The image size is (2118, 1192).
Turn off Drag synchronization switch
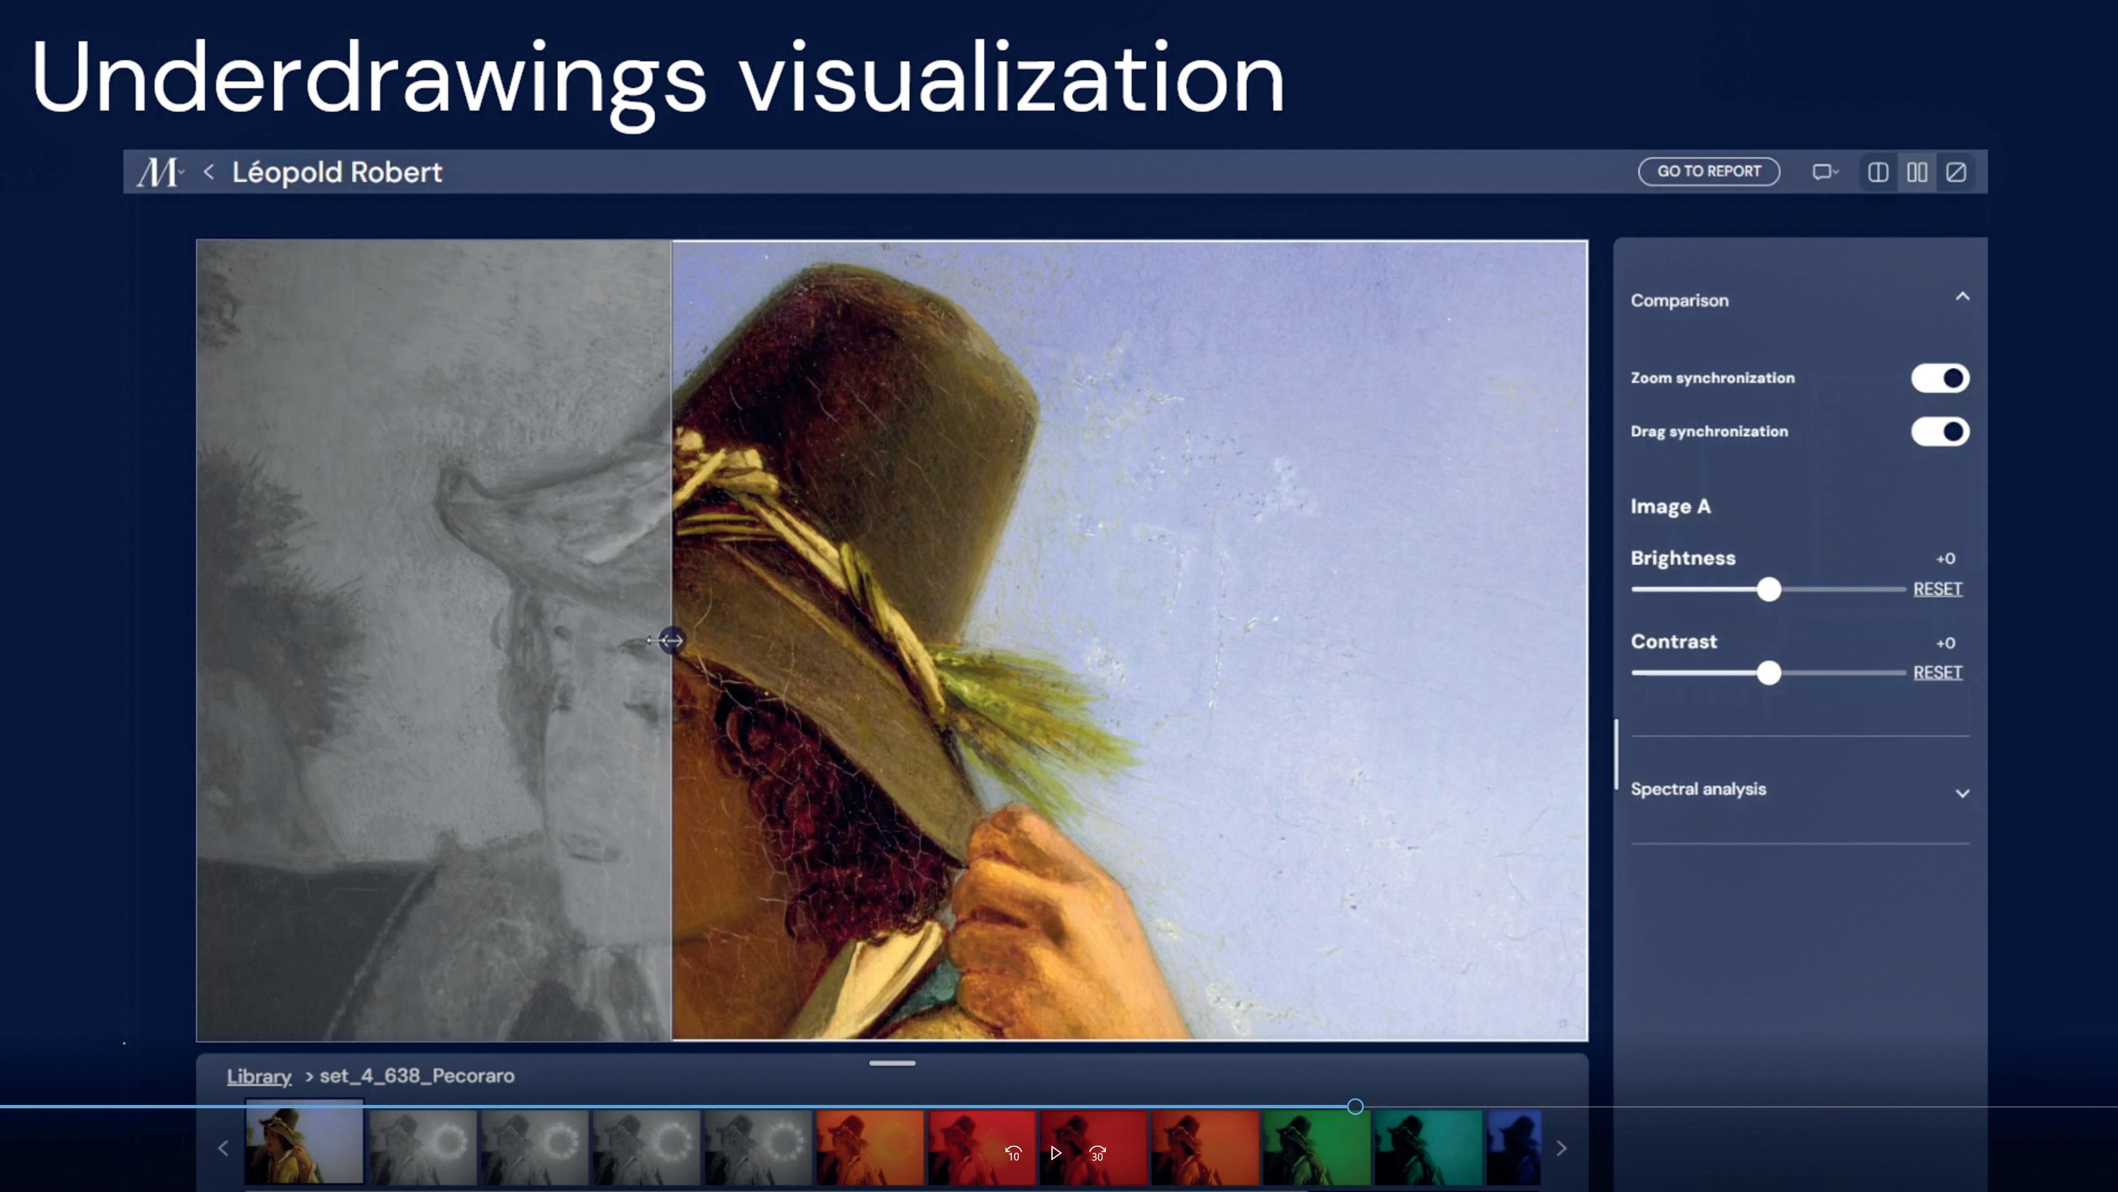click(1939, 431)
